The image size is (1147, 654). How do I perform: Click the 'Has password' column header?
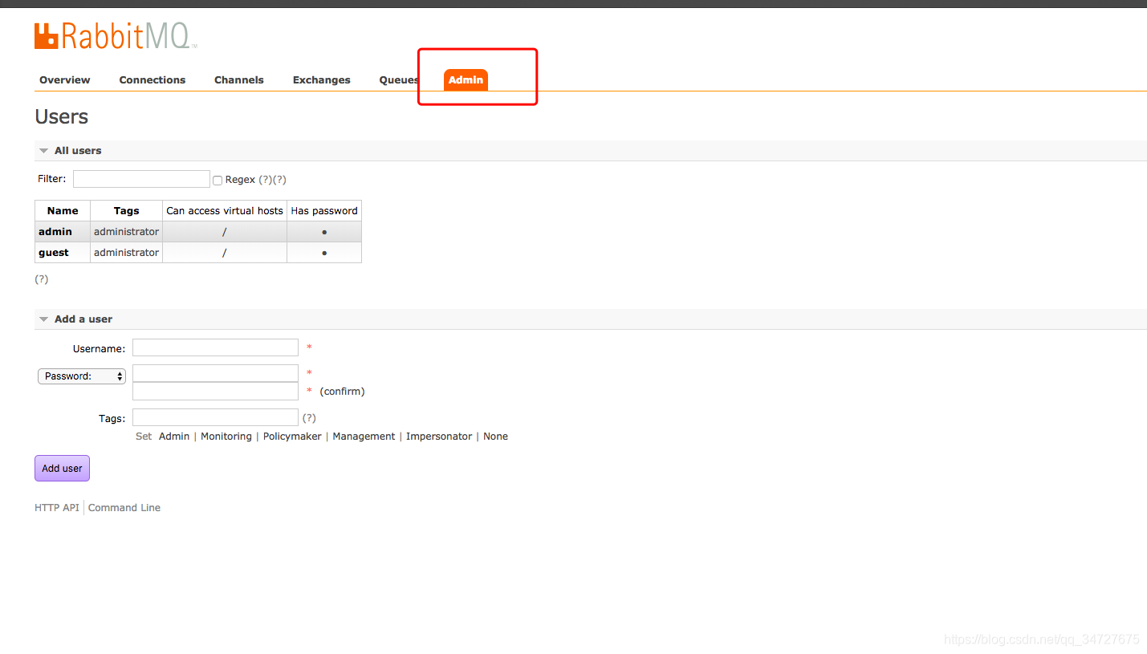324,211
